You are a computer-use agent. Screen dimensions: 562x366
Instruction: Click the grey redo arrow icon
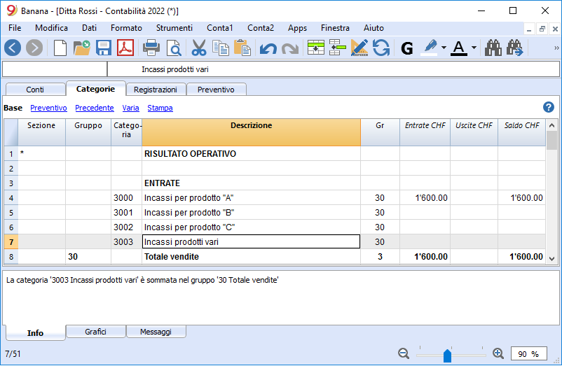coord(290,48)
